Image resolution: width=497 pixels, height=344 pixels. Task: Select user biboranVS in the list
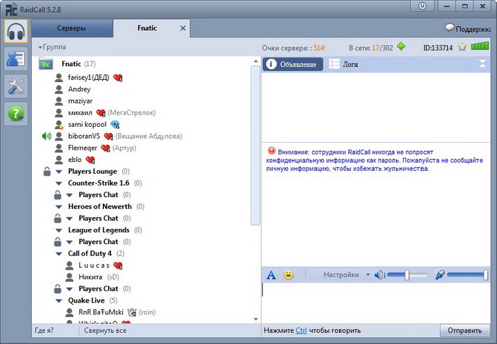point(84,136)
